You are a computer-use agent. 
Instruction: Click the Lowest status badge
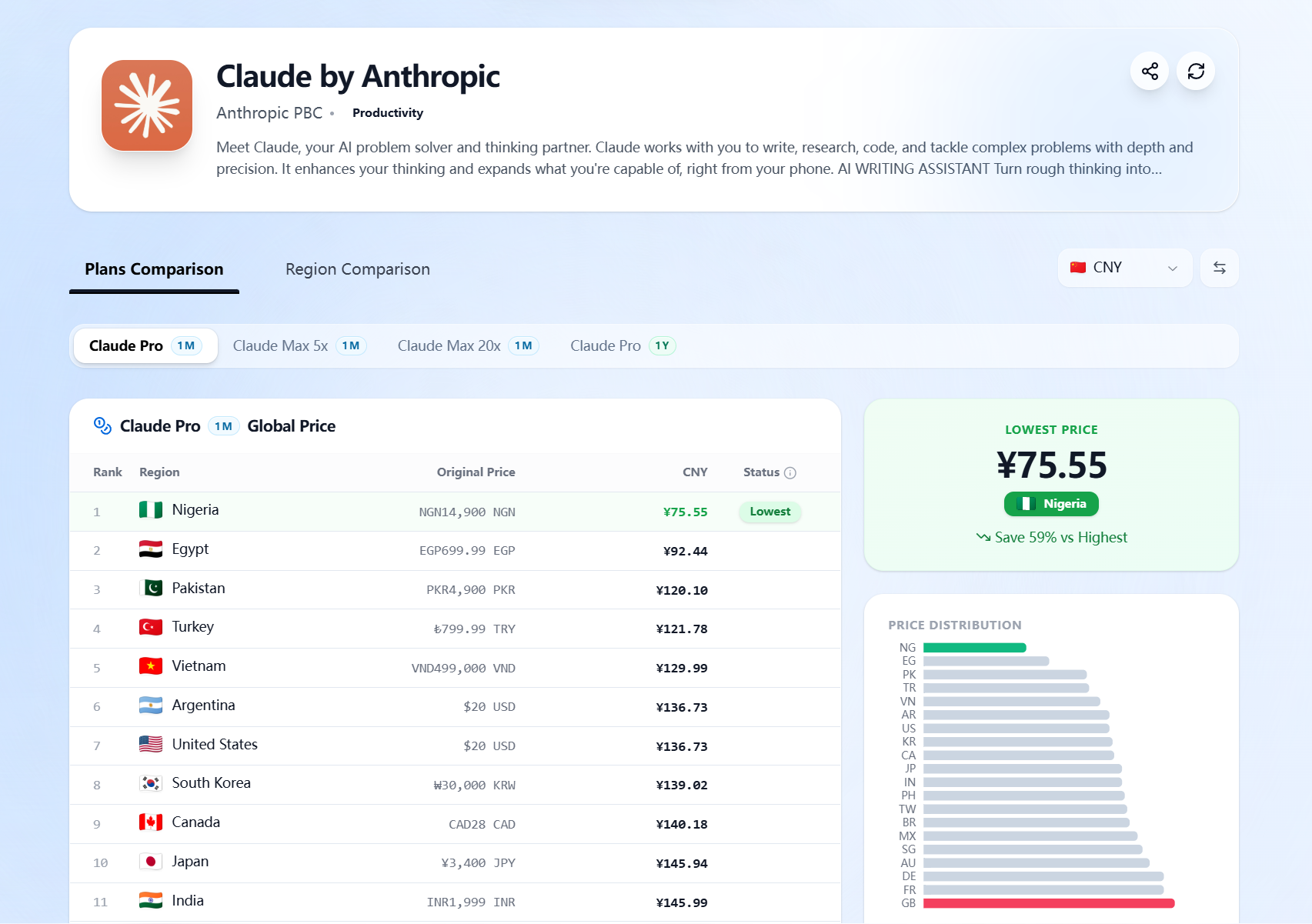[770, 512]
